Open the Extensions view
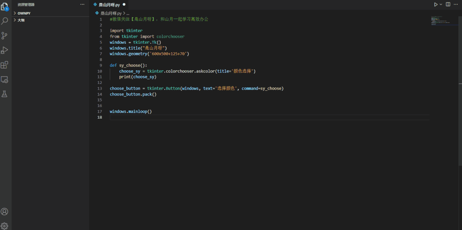 pos(4,65)
